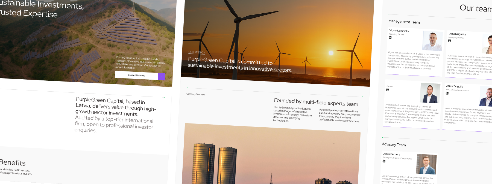The image size is (492, 184).
Task: Click the purple arrow button beside Contact Us Today
Action: pos(162,77)
